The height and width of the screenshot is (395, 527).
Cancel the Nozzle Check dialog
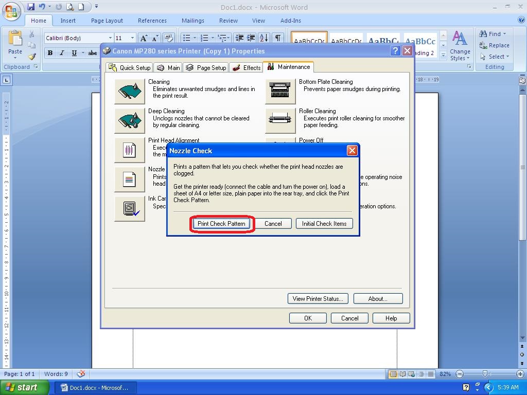[273, 224]
